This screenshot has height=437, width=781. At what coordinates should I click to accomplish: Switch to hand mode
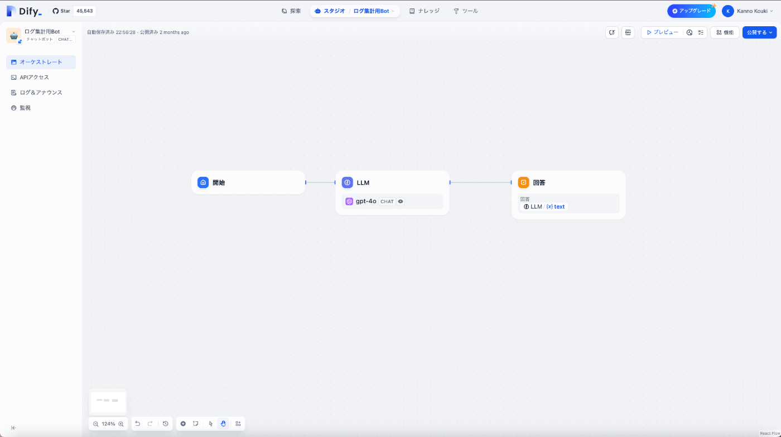pos(223,424)
